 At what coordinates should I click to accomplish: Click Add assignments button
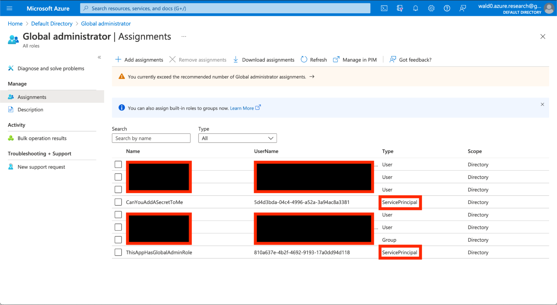click(x=139, y=60)
